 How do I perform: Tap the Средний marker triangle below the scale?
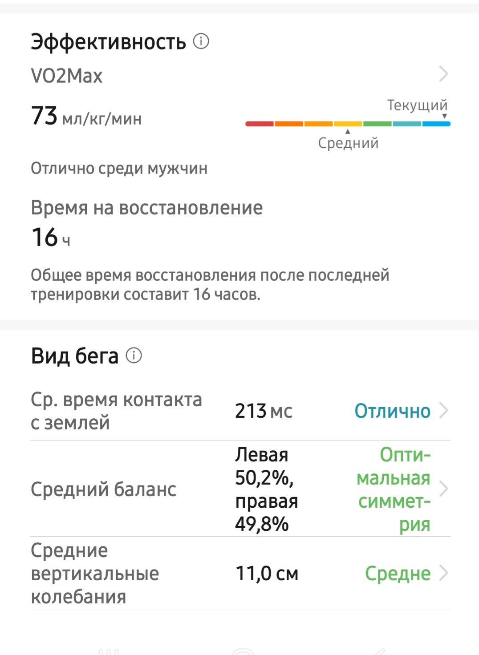click(x=348, y=131)
